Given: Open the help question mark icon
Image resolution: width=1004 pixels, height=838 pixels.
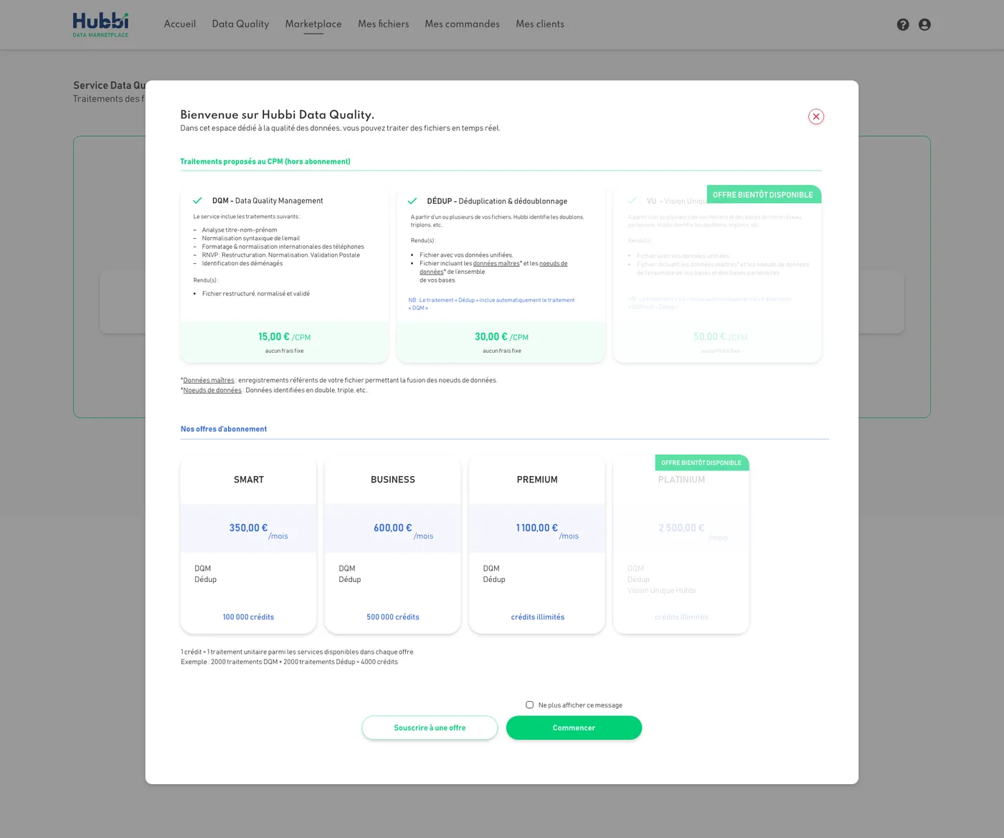Looking at the screenshot, I should [x=903, y=24].
